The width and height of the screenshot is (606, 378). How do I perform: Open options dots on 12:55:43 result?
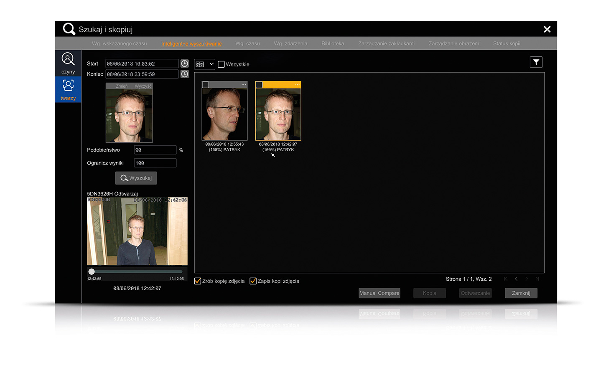[244, 85]
